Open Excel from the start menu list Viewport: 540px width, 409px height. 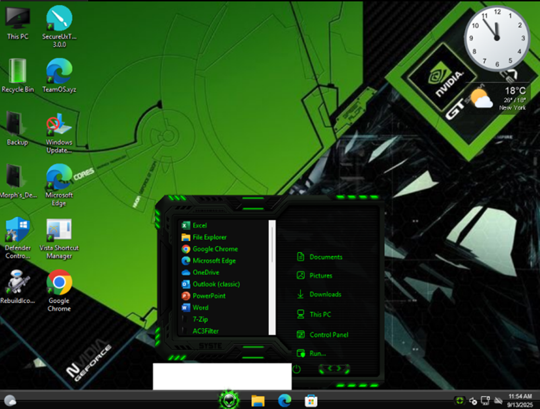coord(199,226)
